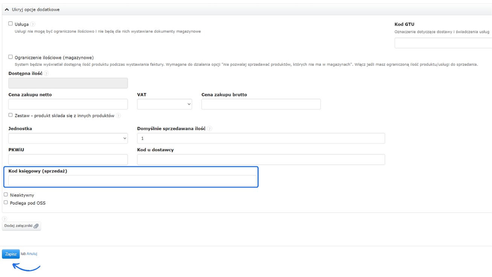This screenshot has height=277, width=492.
Task: Click help icon above Dodaj załączniki
Action: (5, 219)
